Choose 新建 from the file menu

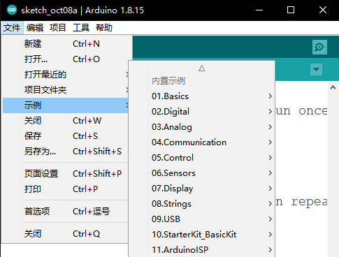click(66, 44)
